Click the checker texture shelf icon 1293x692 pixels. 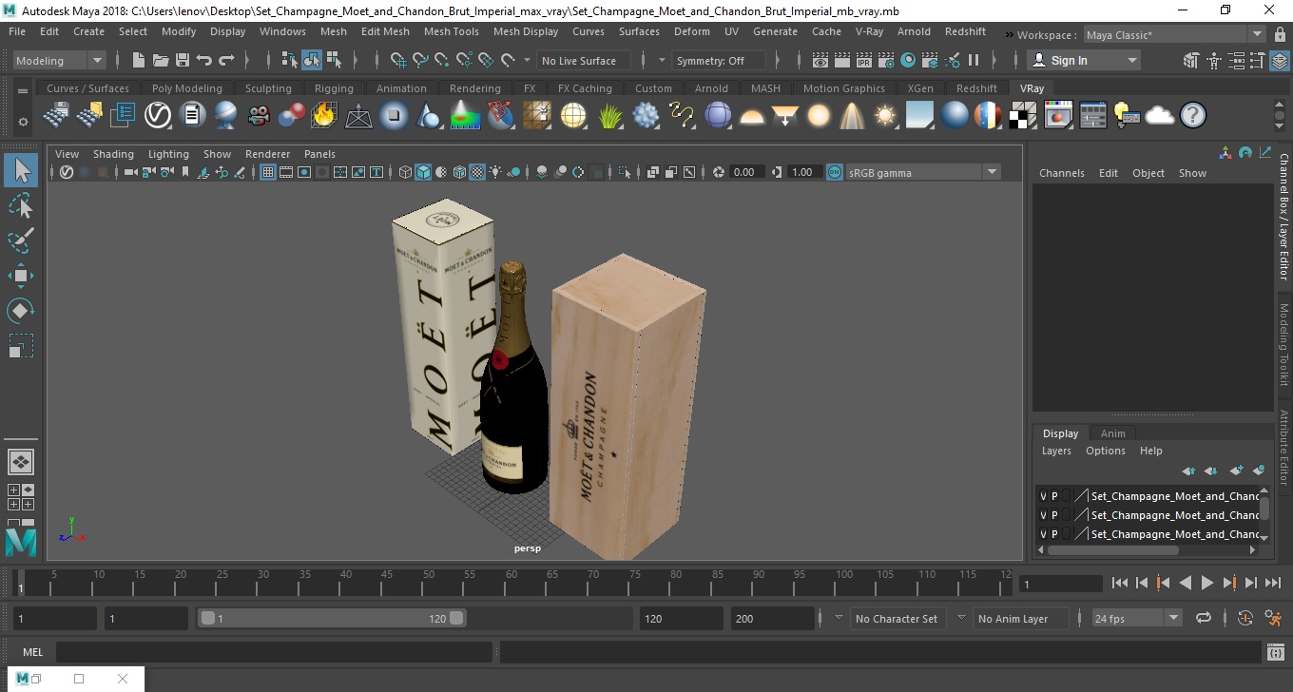1023,116
